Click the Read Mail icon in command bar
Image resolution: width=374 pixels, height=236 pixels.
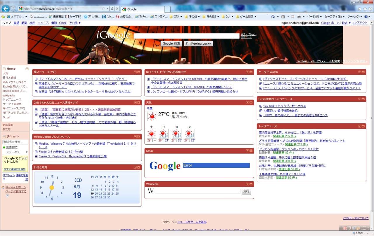[292, 17]
